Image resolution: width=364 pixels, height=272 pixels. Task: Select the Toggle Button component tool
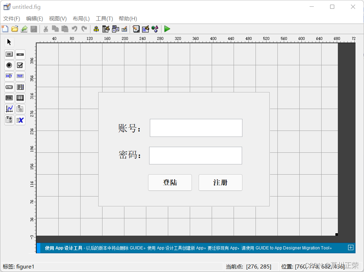[9, 98]
